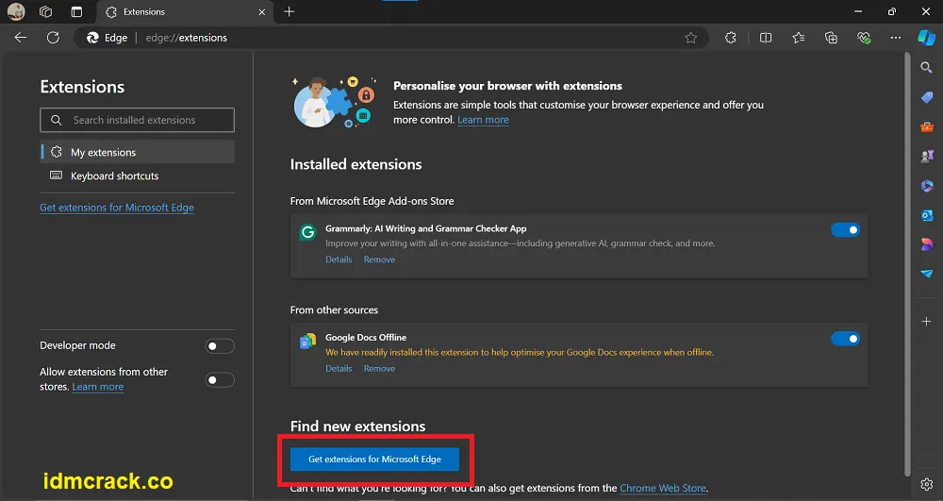
Task: Open sidebar Games chess icon
Action: click(x=927, y=157)
